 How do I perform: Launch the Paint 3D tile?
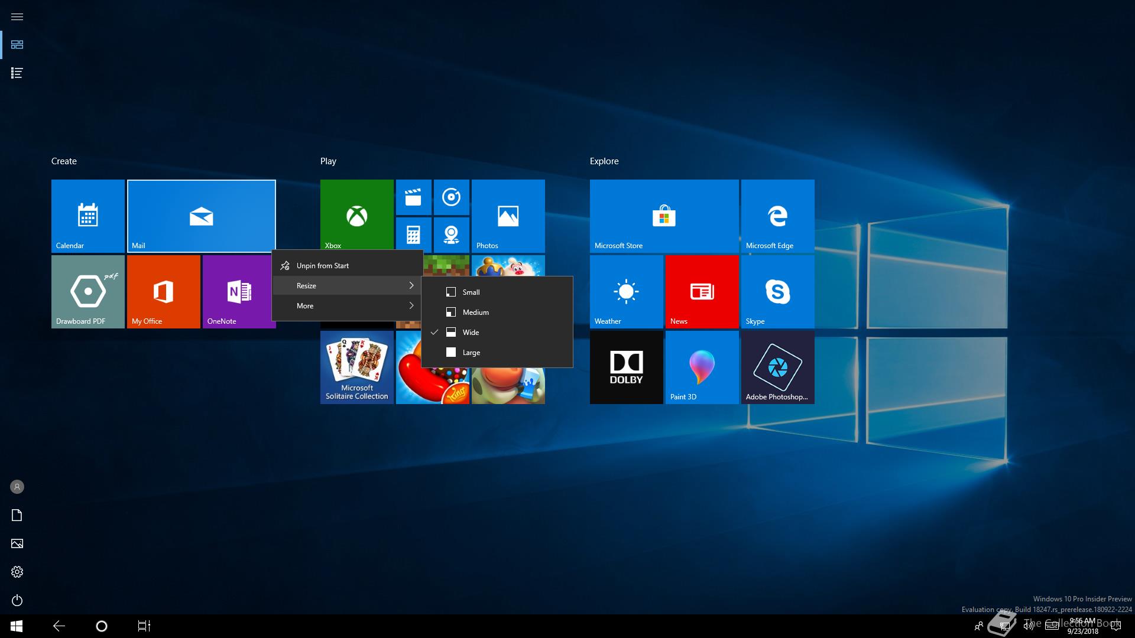702,367
